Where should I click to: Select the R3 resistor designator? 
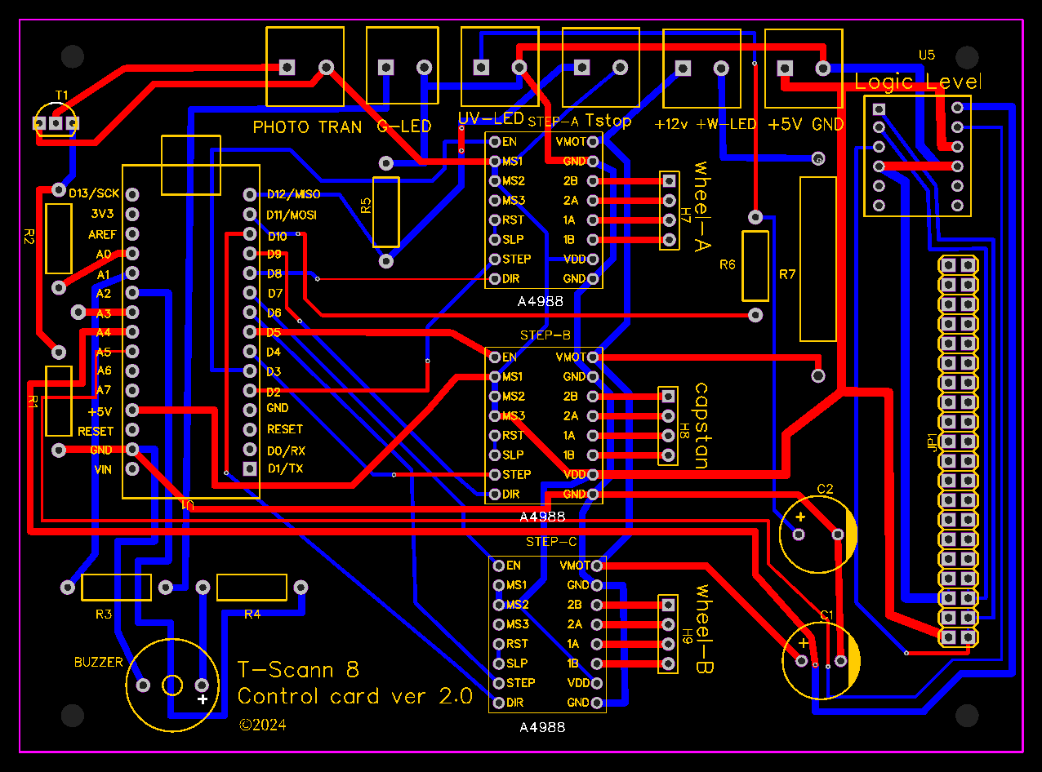click(x=104, y=614)
